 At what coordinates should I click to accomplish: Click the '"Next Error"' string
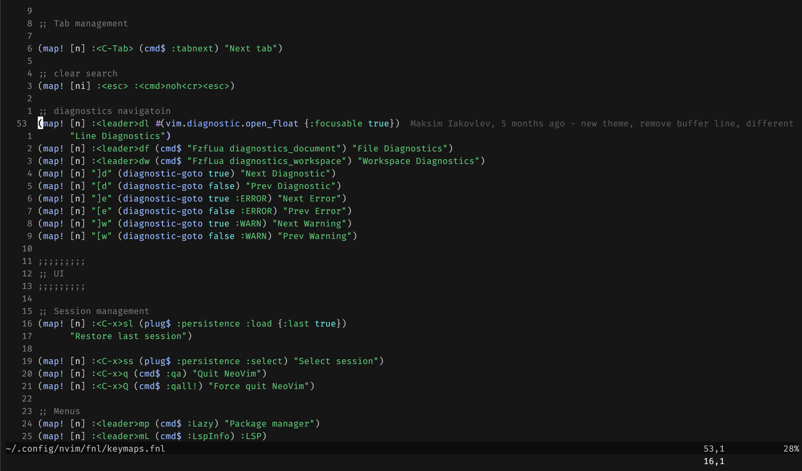[x=310, y=199]
